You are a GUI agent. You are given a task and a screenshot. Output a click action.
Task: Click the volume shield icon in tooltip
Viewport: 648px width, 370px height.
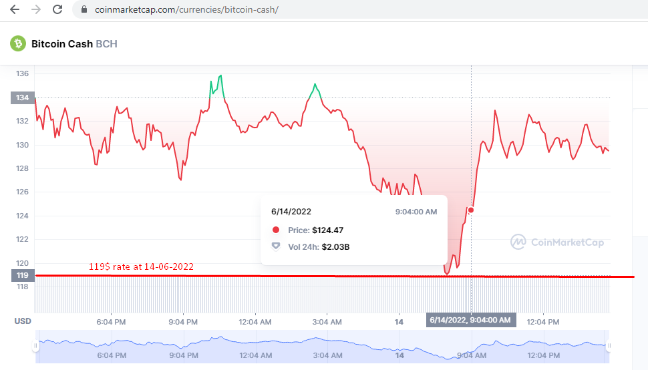tap(276, 246)
